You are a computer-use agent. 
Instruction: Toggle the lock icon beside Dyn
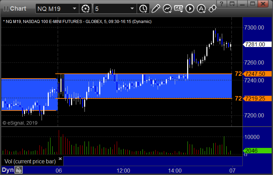click(19, 170)
